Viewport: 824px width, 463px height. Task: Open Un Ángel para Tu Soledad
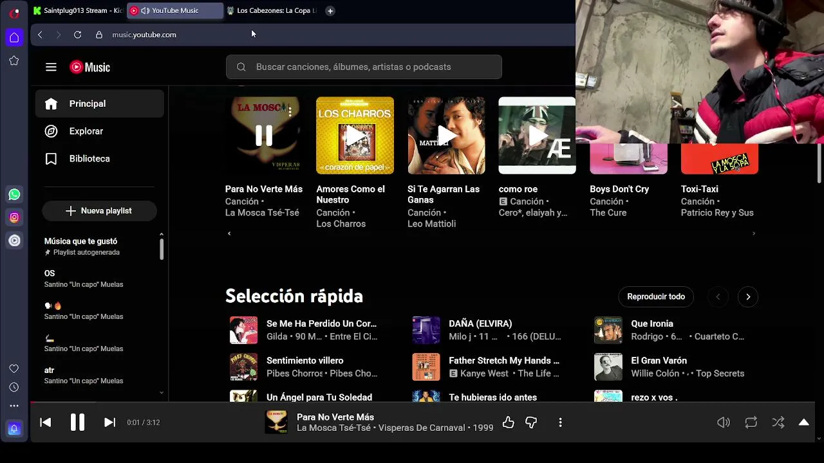(x=319, y=397)
